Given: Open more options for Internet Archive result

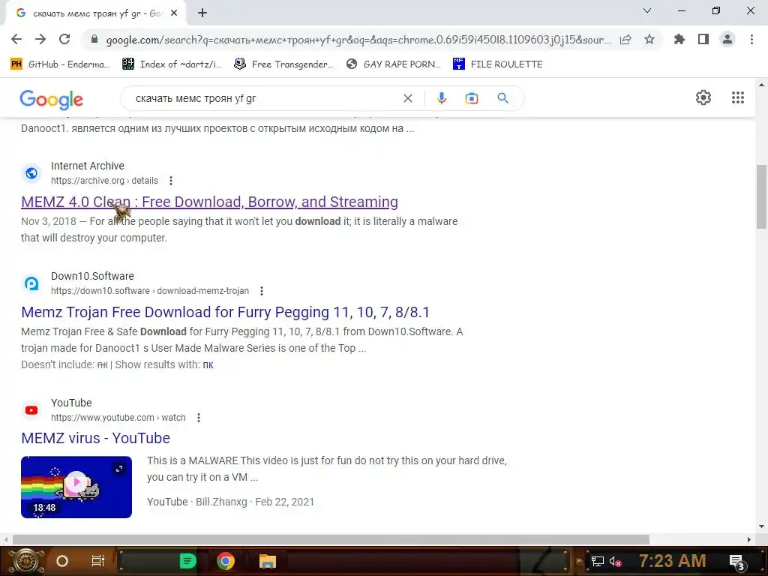Looking at the screenshot, I should coord(171,181).
